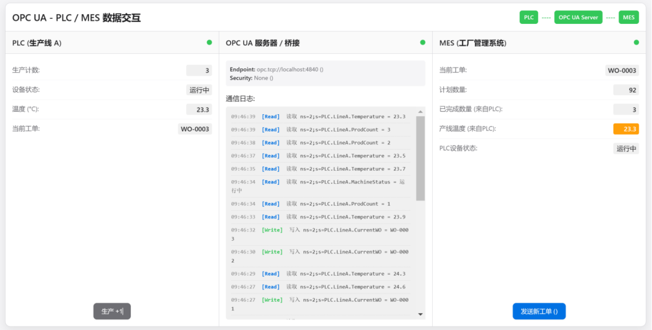Click the 09:46:32 Write CurrentWO log entry

click(321, 235)
